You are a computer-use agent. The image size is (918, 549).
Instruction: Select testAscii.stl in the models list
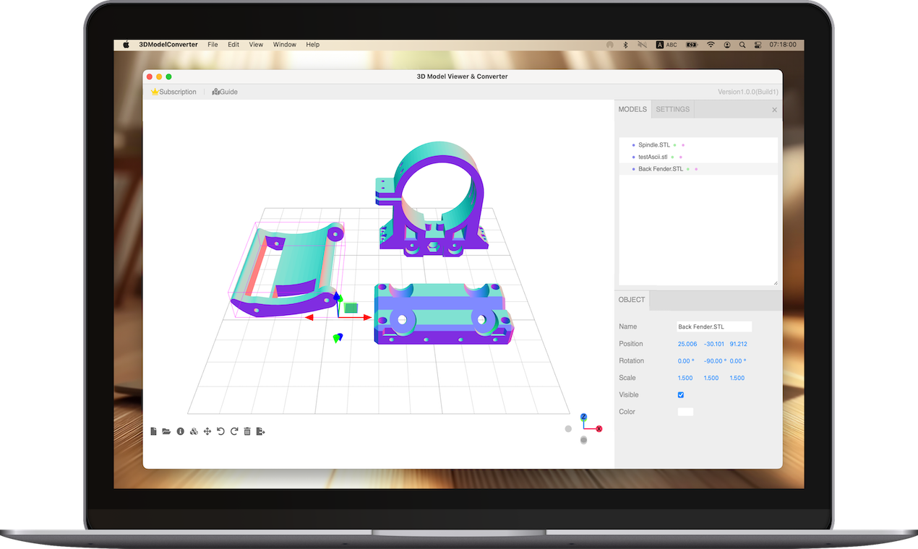coord(698,157)
